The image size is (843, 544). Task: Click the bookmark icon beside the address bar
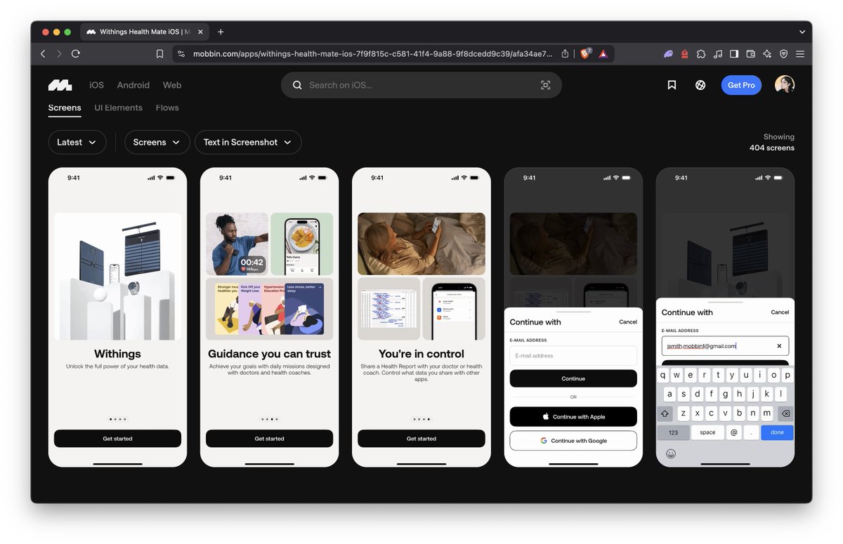point(159,53)
